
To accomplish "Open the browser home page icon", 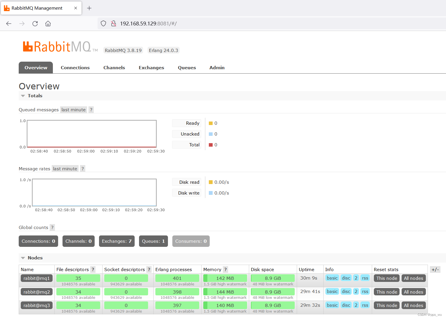I will pyautogui.click(x=48, y=24).
